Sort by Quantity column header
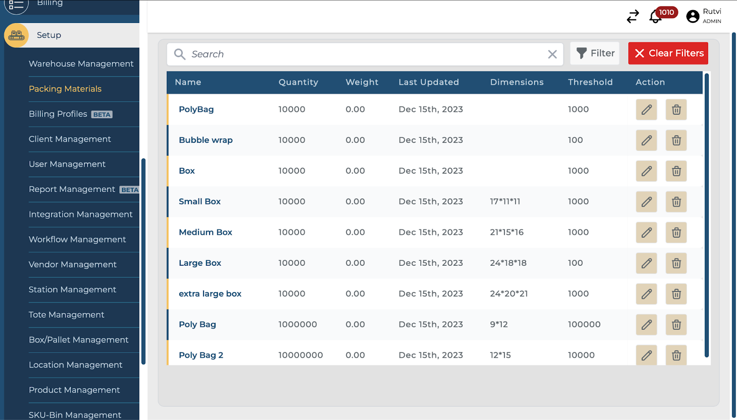Screen dimensions: 737x420 pos(298,82)
